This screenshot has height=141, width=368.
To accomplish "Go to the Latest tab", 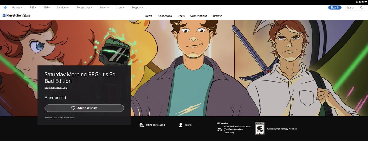I will pos(148,16).
